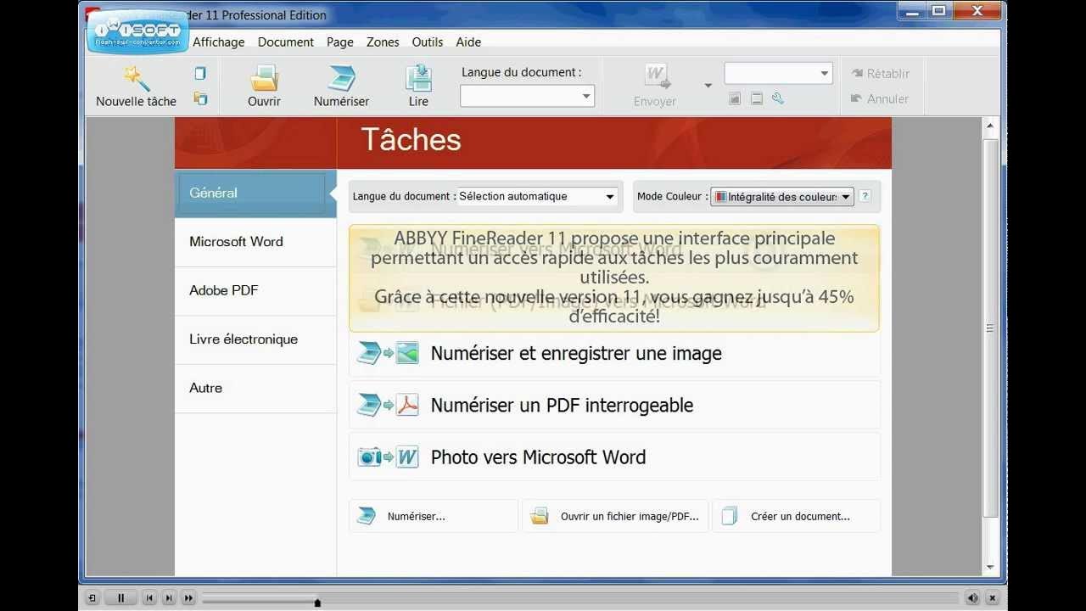This screenshot has height=611, width=1086.
Task: Open the Page menu
Action: (340, 42)
